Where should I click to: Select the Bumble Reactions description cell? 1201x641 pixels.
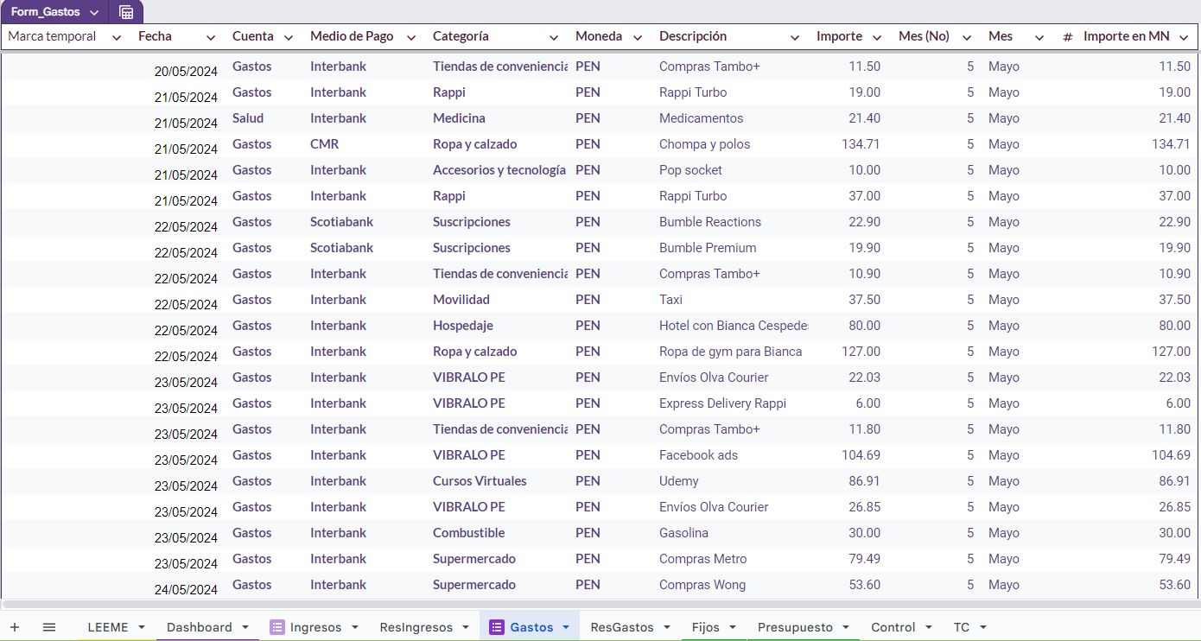coord(710,222)
